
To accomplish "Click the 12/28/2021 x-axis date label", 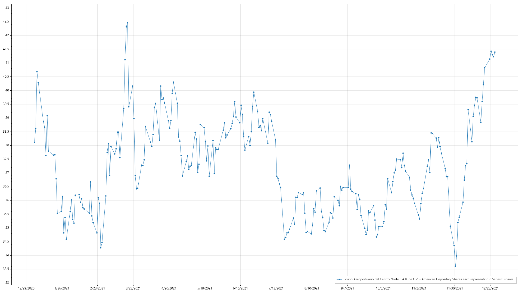I will (490, 288).
